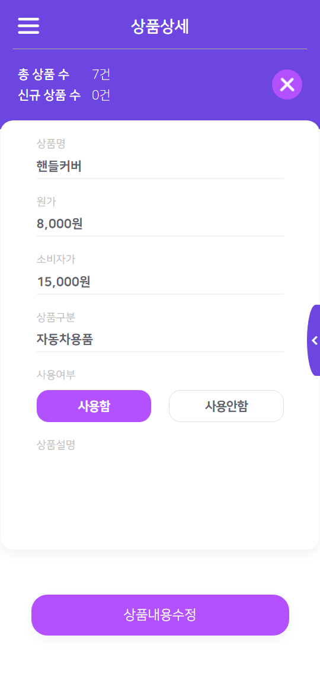Click the 소비자가 label
Screen dimensions: 320x680
(x=56, y=259)
